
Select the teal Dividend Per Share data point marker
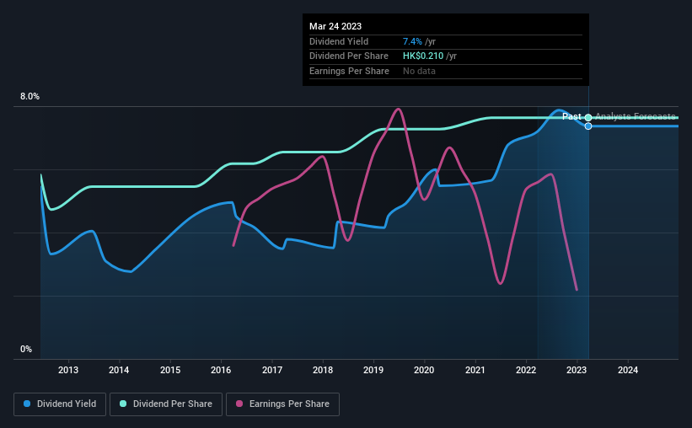(588, 117)
